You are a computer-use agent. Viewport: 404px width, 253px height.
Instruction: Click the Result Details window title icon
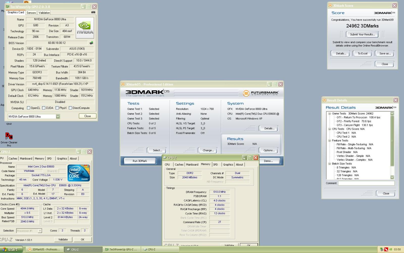324,100
